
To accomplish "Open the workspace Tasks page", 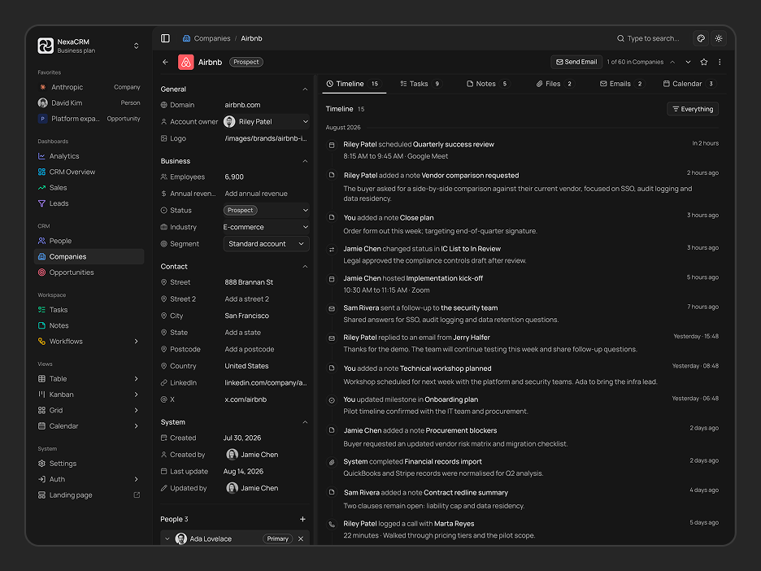I will pyautogui.click(x=89, y=310).
